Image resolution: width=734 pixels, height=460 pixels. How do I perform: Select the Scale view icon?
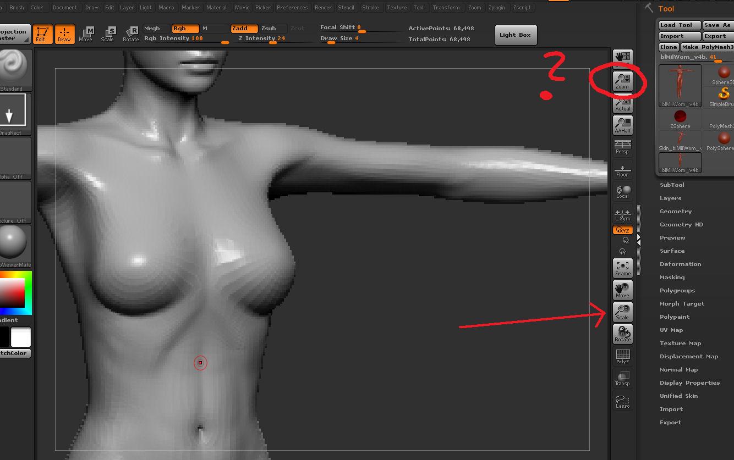[622, 312]
